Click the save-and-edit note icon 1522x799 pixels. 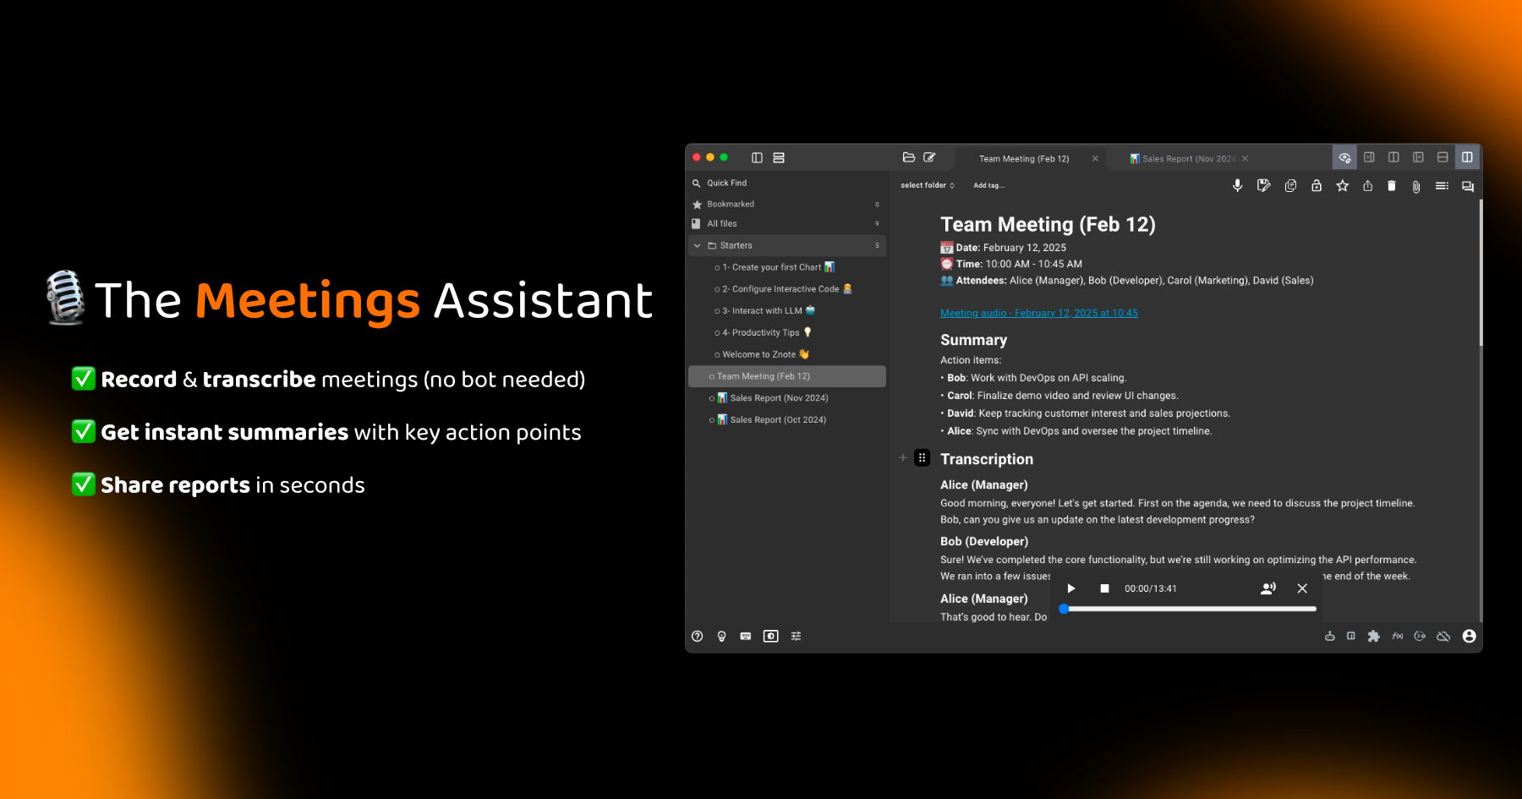(x=1263, y=185)
